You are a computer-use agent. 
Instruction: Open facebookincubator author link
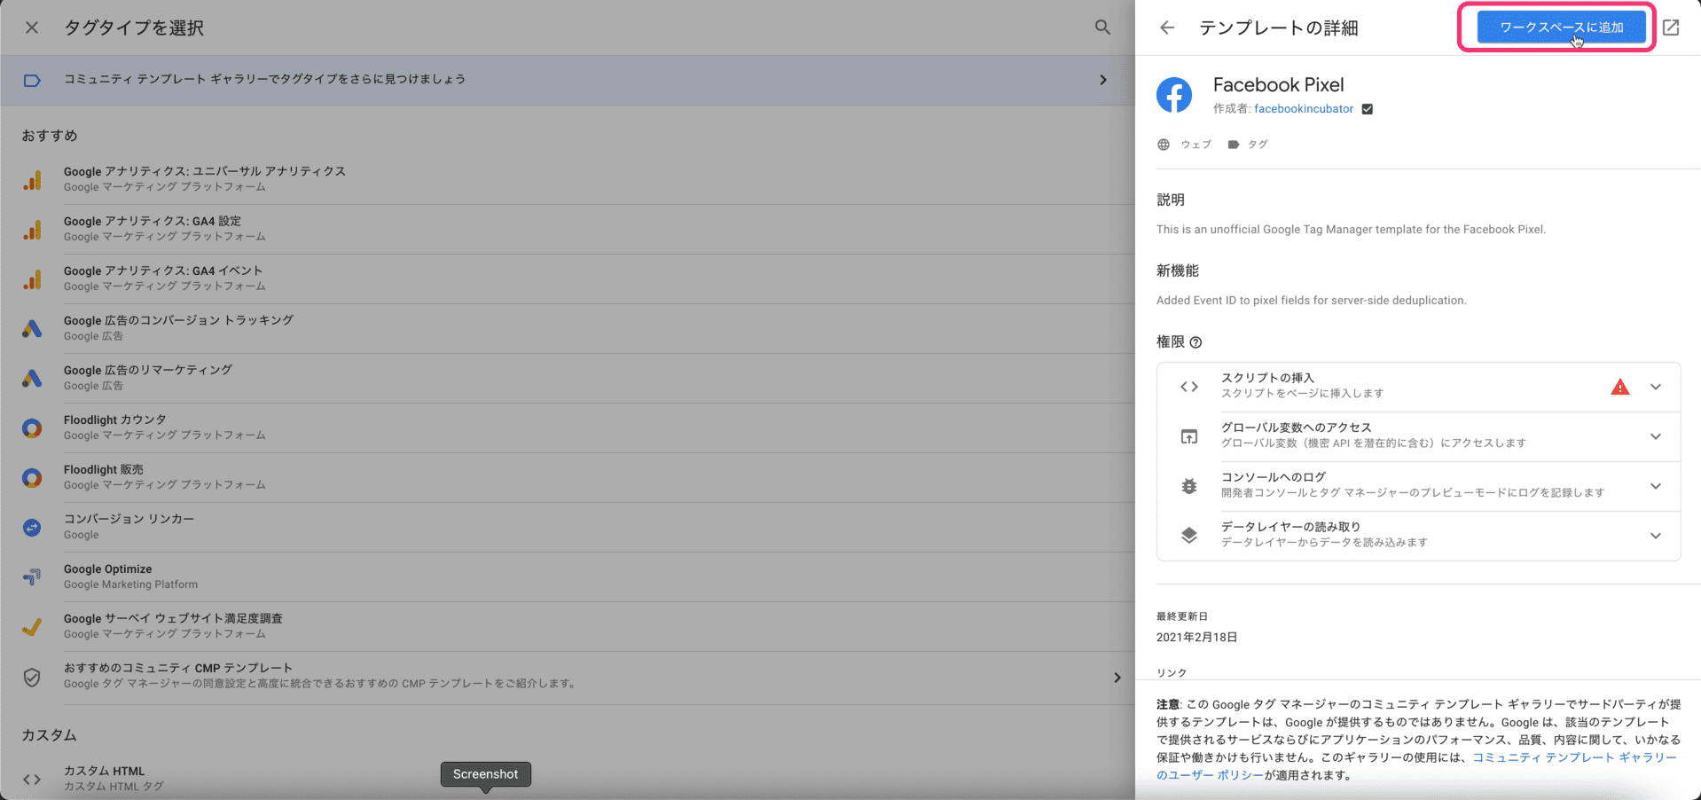pyautogui.click(x=1304, y=109)
